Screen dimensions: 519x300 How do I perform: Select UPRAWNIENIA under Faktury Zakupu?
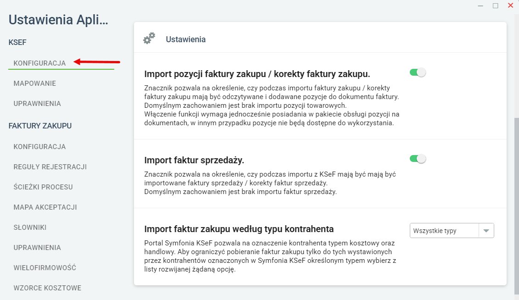click(x=37, y=248)
